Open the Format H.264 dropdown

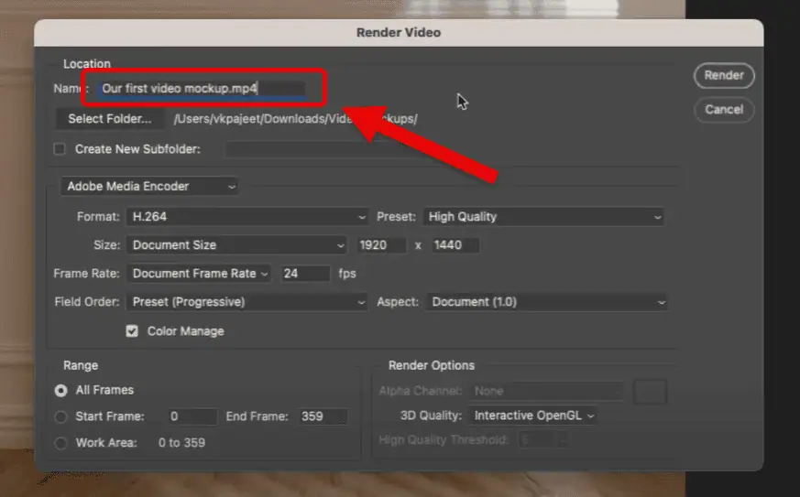pos(247,217)
